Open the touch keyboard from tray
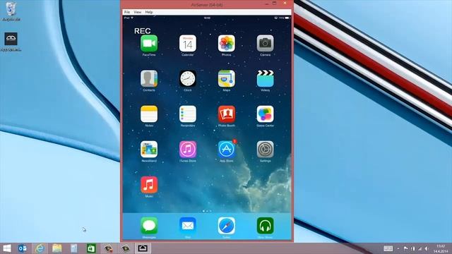Viewport: 452px width, 254px height. tap(388, 248)
